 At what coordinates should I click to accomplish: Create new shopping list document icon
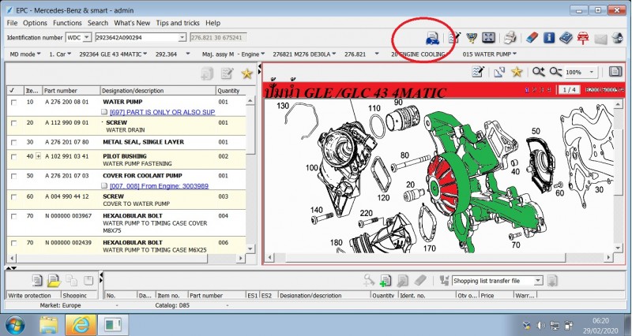[36, 280]
